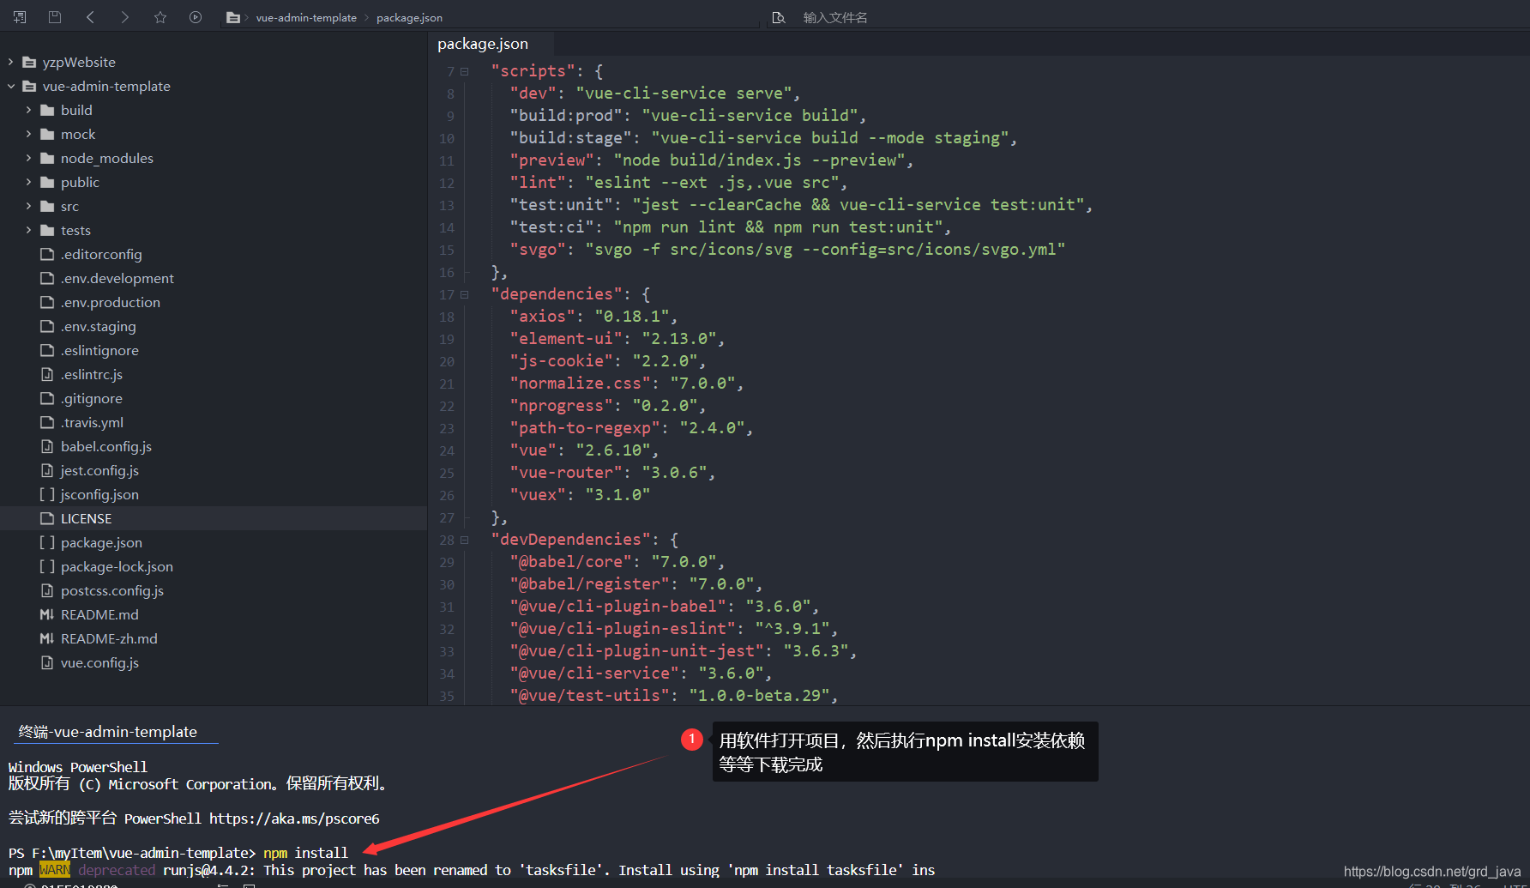Open the .eslintignore file
1530x888 pixels.
(99, 350)
